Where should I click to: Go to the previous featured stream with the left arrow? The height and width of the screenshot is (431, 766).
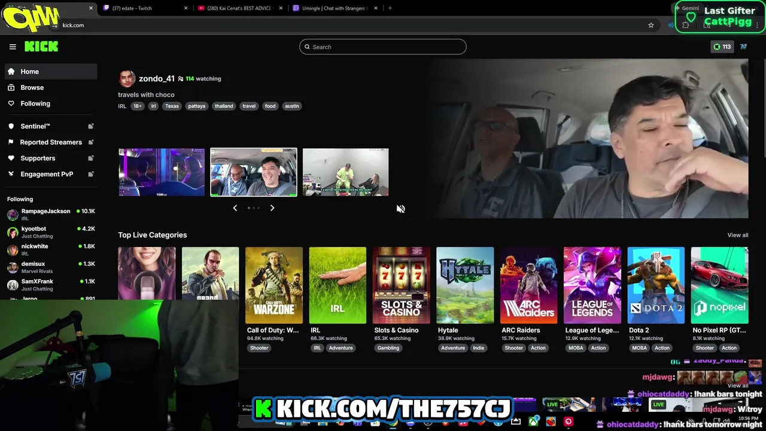pos(235,208)
